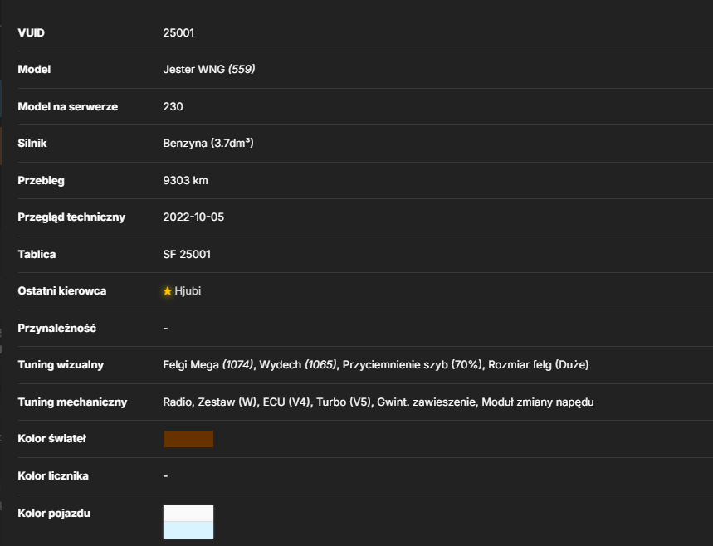Click the Model na serwerze value 230
The image size is (713, 546).
[173, 106]
